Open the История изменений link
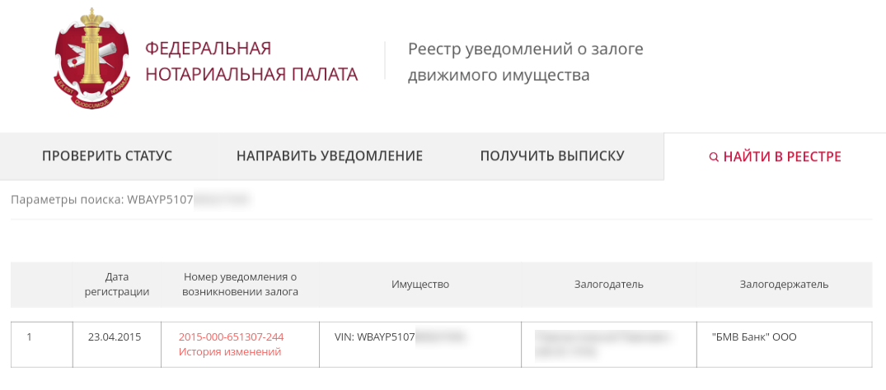The width and height of the screenshot is (886, 390). (x=230, y=352)
